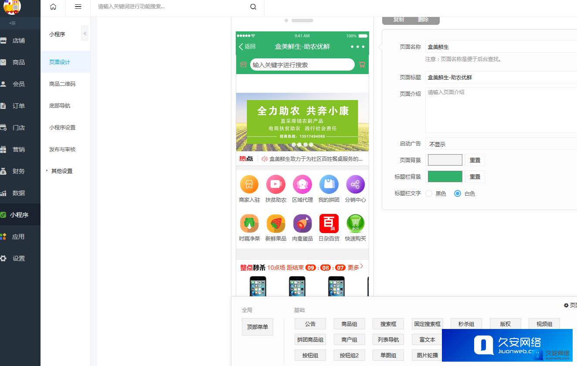
Task: Click the 分销中心 share icon
Action: tap(355, 184)
